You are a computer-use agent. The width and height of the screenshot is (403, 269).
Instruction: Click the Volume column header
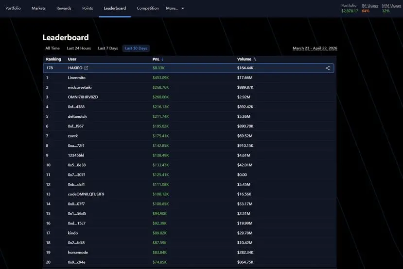point(244,59)
